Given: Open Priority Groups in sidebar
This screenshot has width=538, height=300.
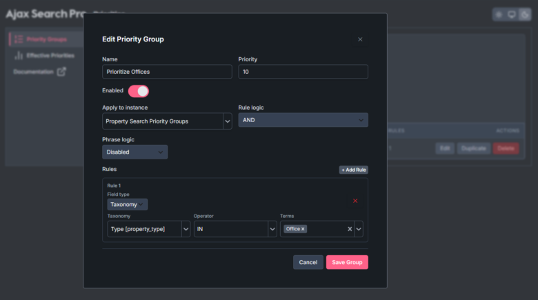Looking at the screenshot, I should point(46,39).
